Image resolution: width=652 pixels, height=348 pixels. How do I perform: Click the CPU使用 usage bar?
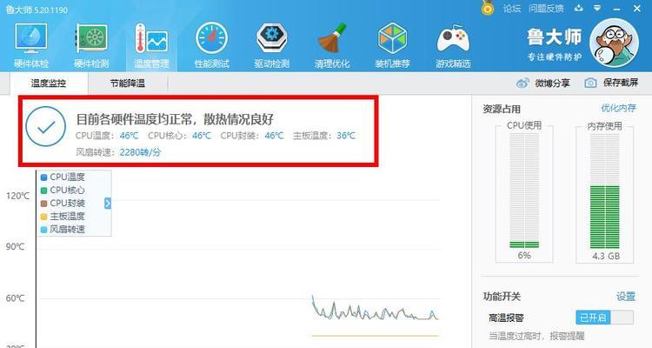[x=524, y=191]
